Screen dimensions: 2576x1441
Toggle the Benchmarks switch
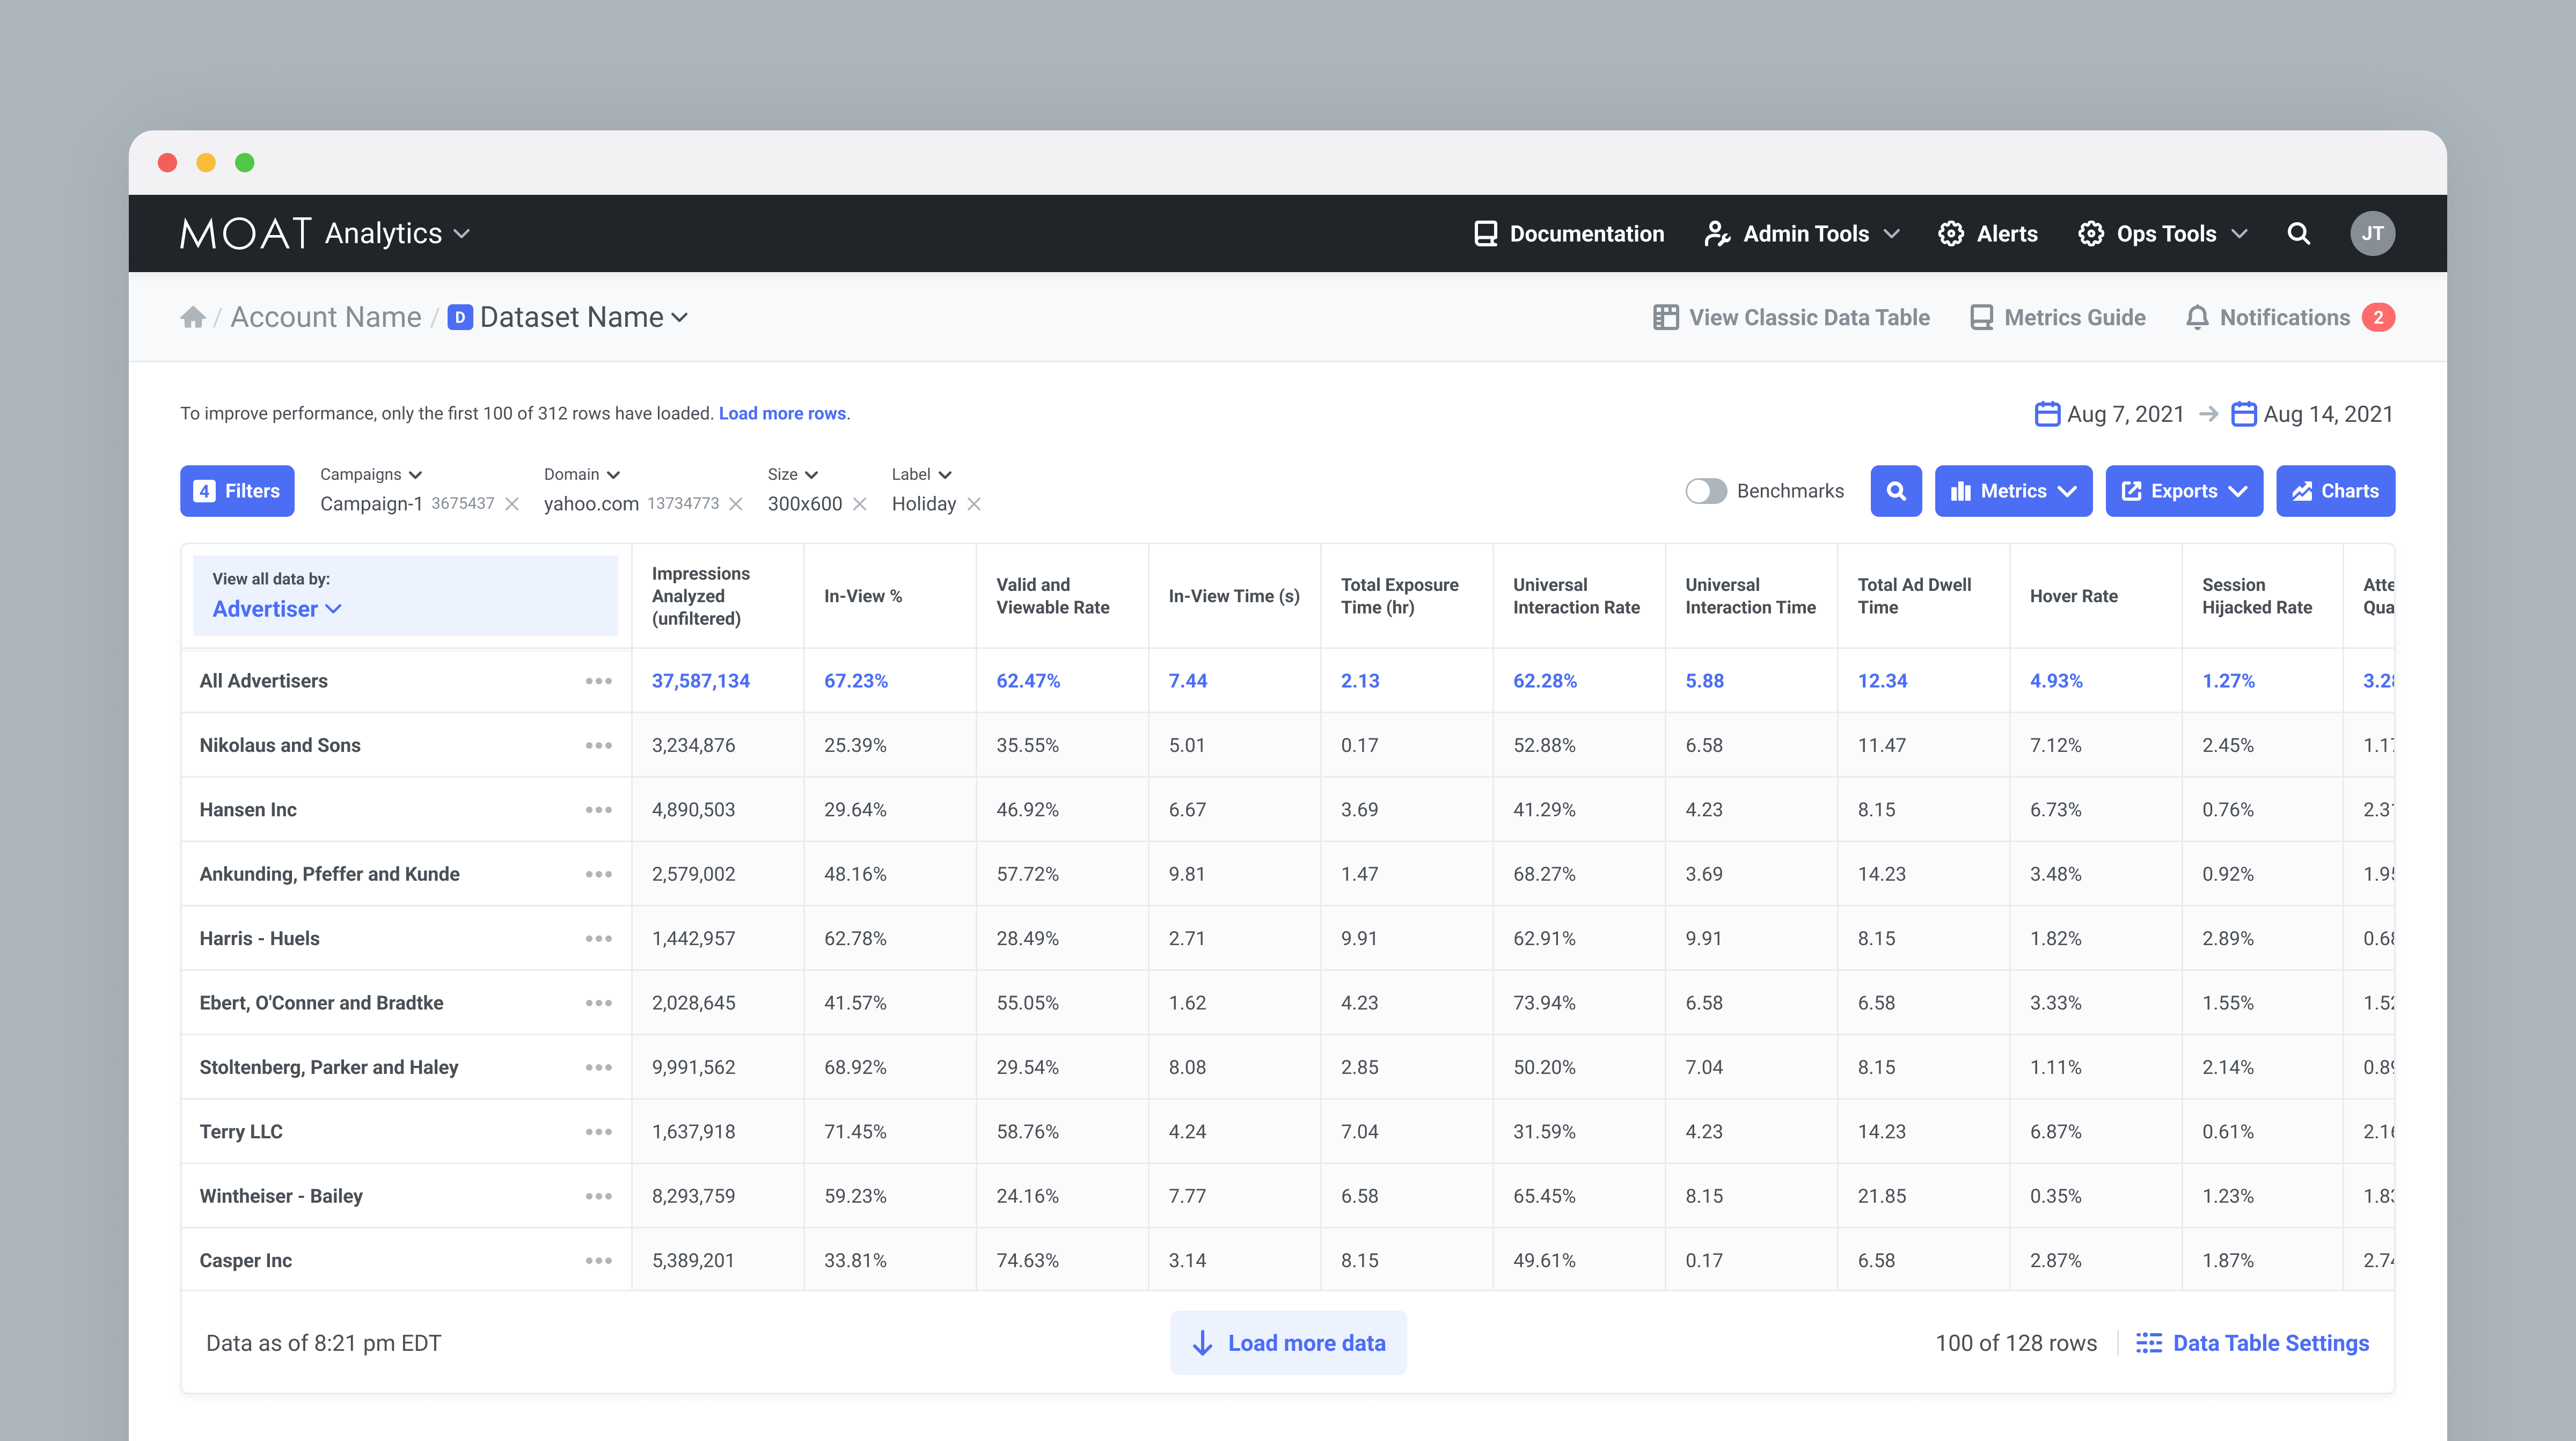[1706, 491]
